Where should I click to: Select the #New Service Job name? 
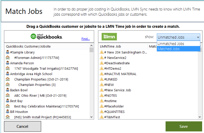click(x=118, y=90)
